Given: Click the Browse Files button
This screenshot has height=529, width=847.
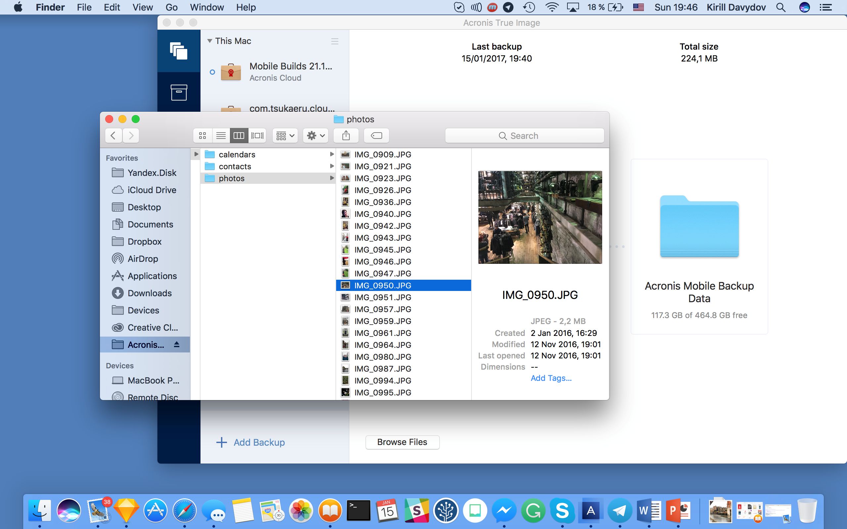Looking at the screenshot, I should coord(401,442).
